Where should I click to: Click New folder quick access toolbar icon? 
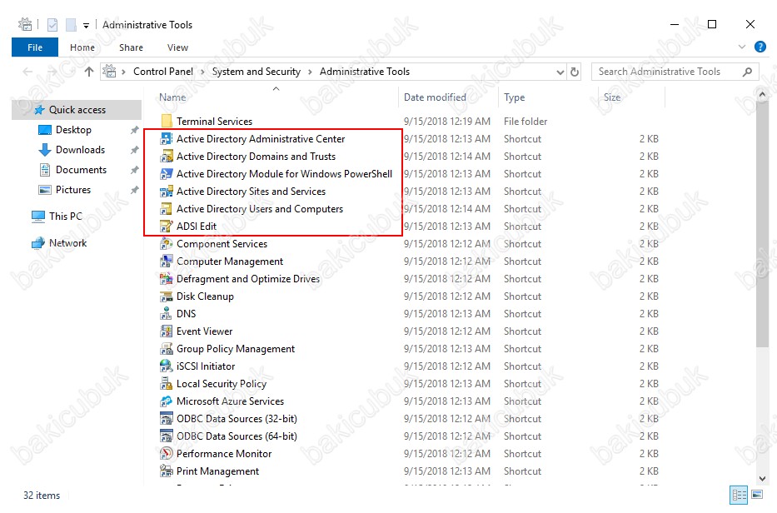point(71,24)
